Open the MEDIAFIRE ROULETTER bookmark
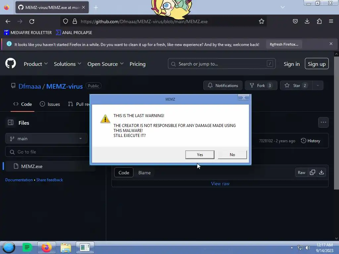The height and width of the screenshot is (254, 339). [28, 33]
